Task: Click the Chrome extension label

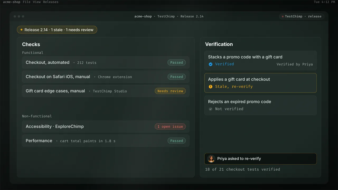Action: click(x=115, y=77)
